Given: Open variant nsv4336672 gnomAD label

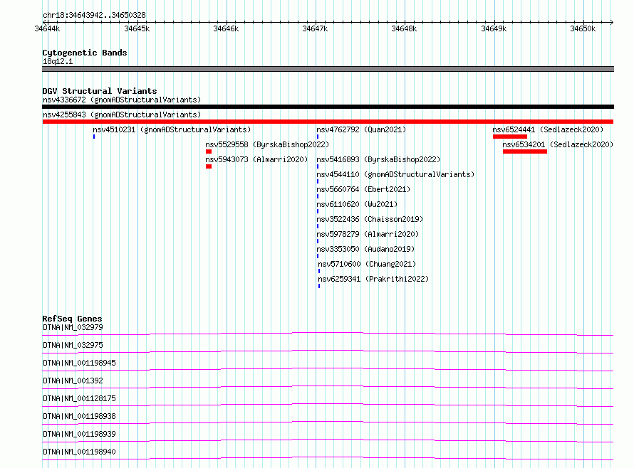Looking at the screenshot, I should point(122,100).
